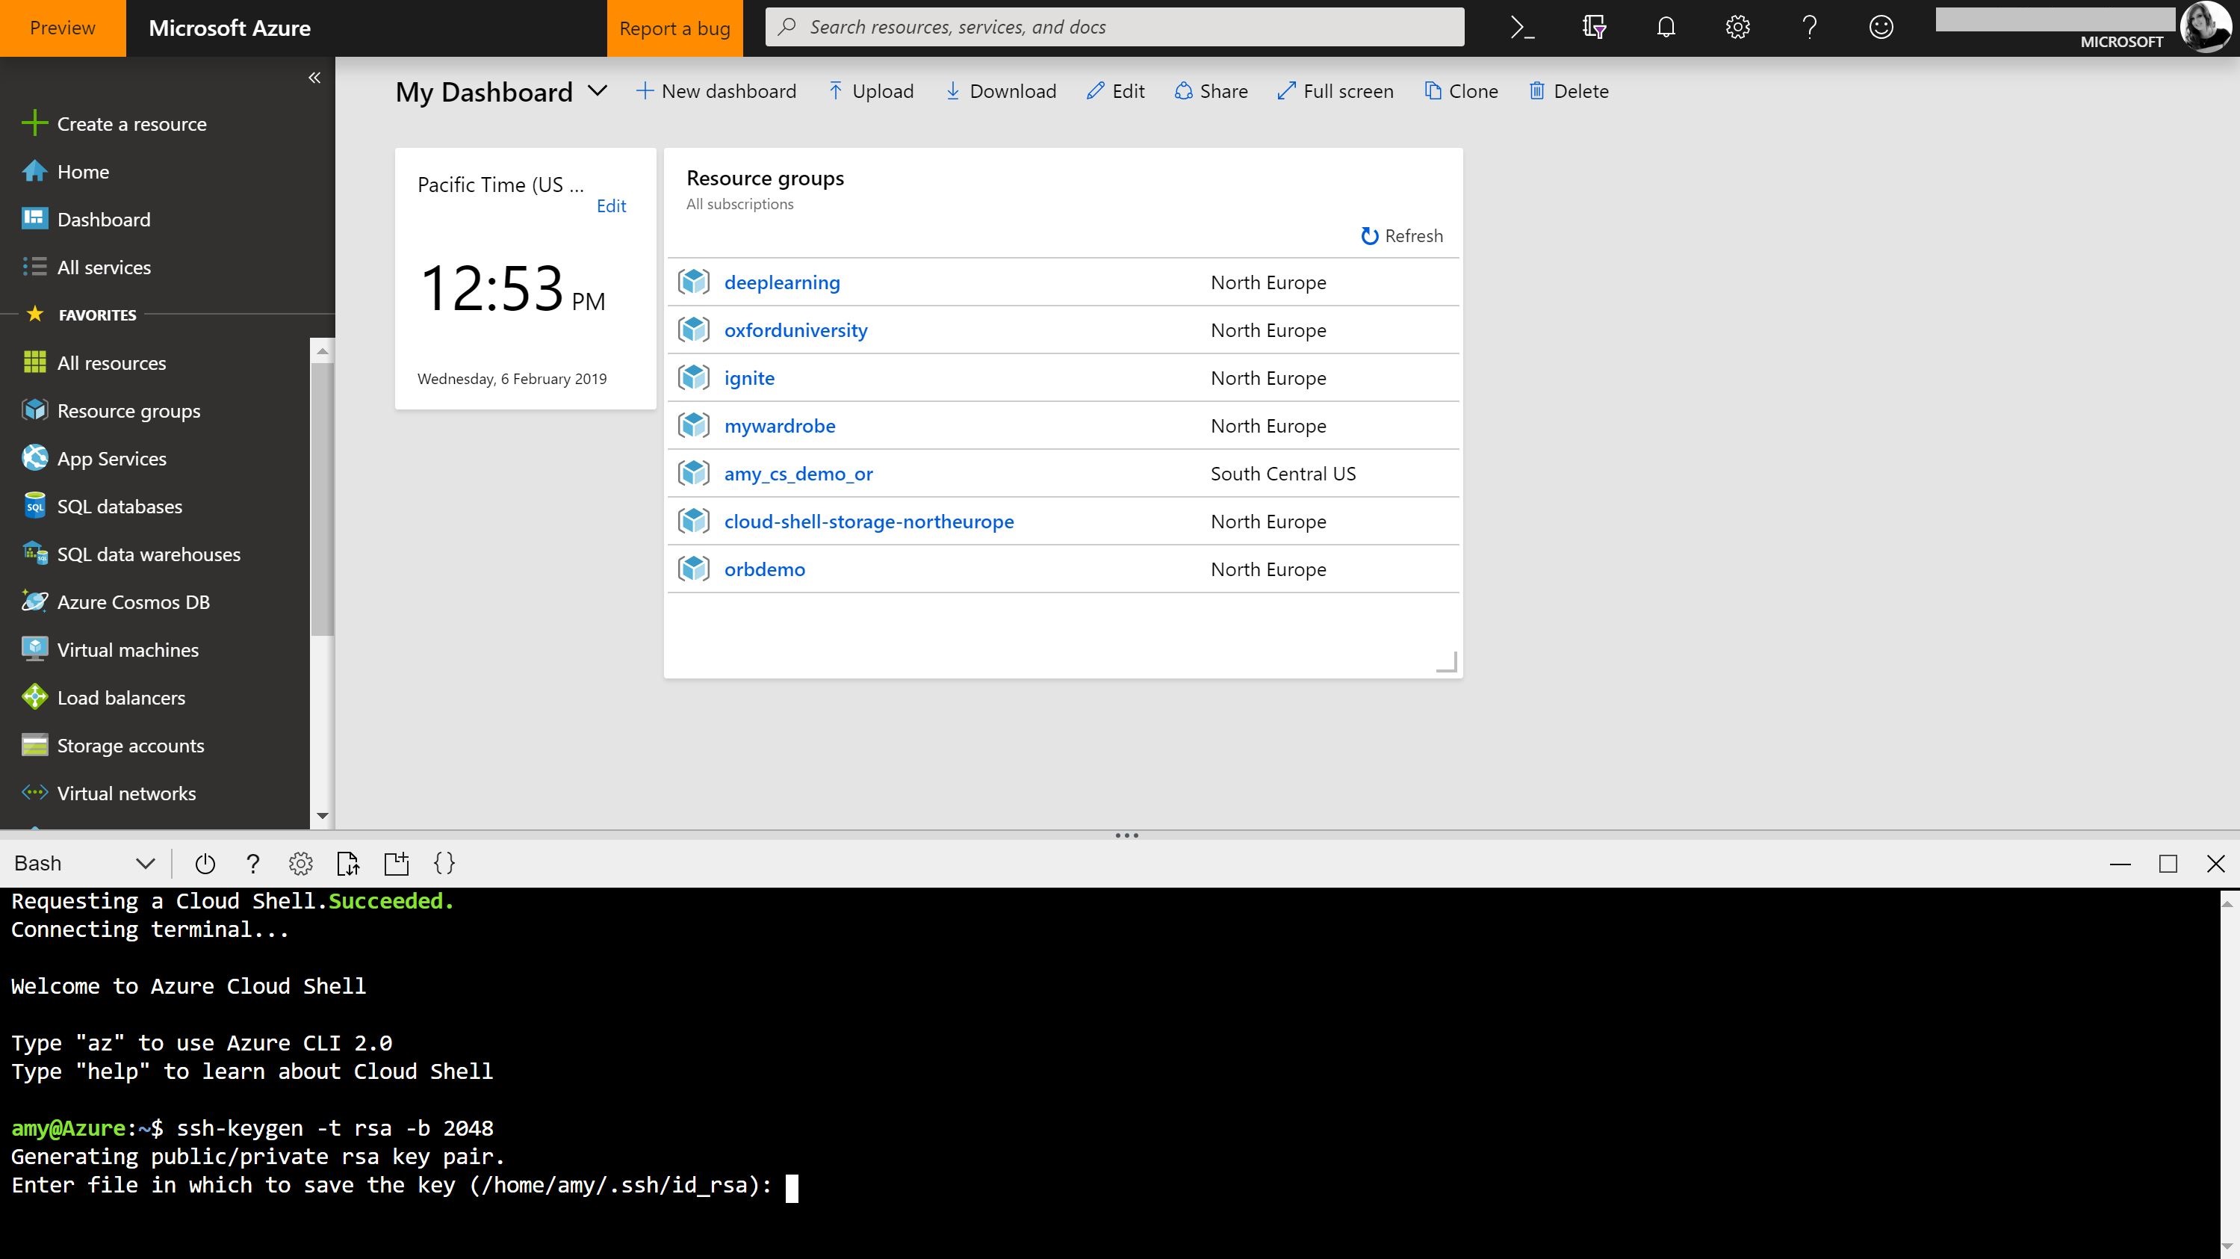The width and height of the screenshot is (2240, 1259).
Task: Click Upload in the dashboard toolbar
Action: (x=870, y=91)
